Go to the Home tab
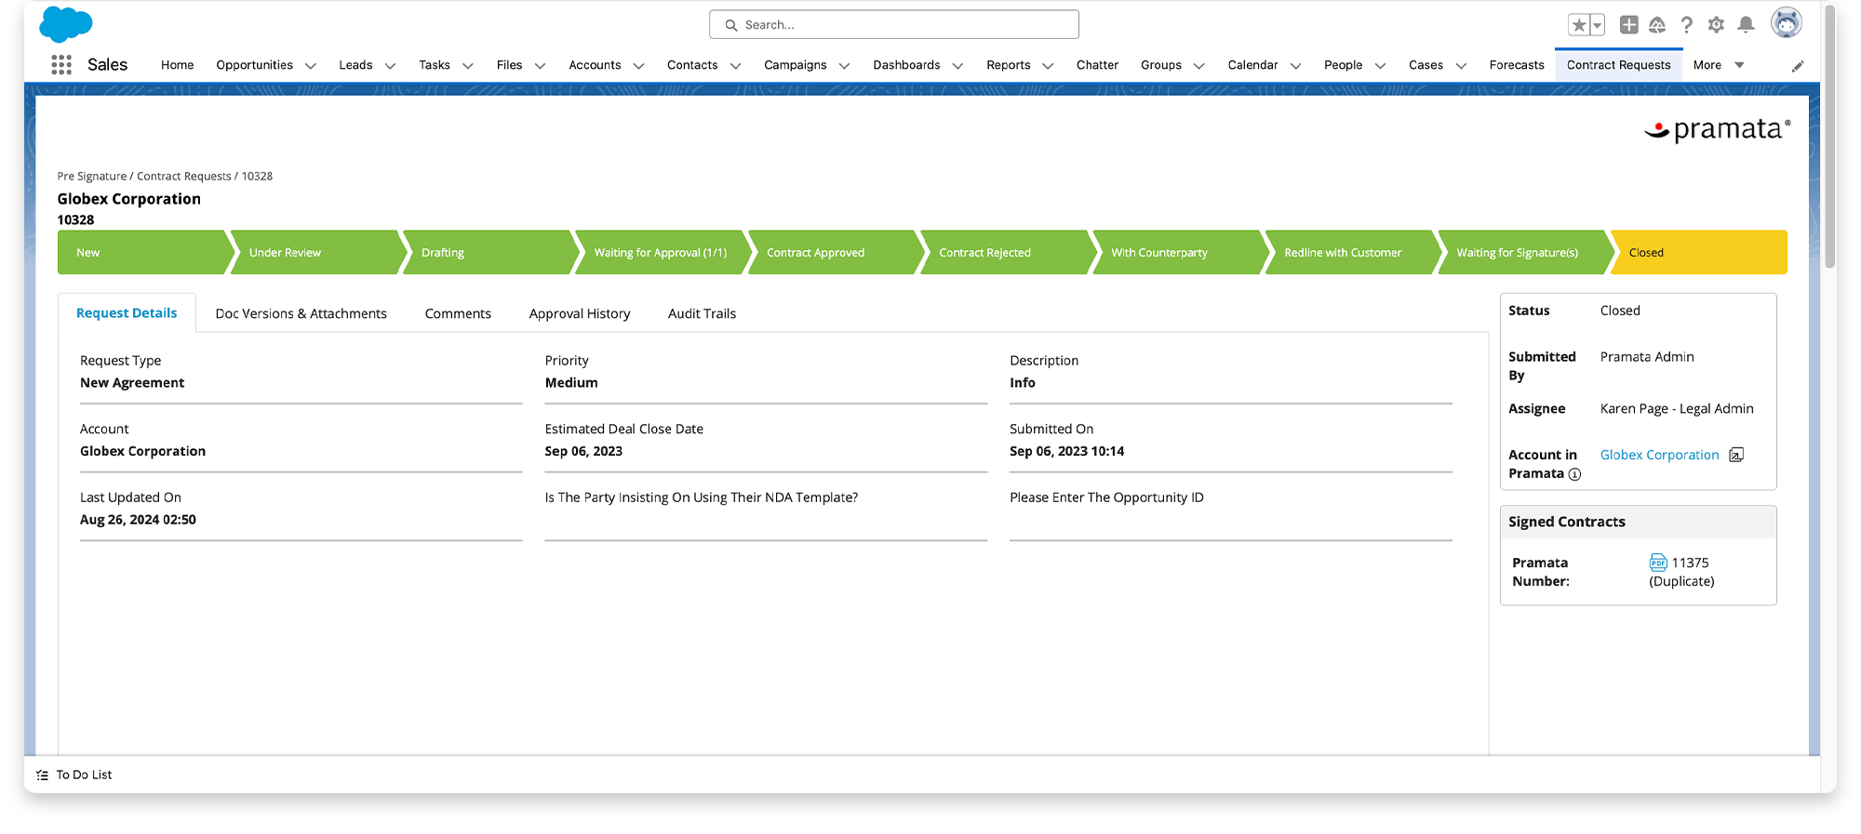1861x834 pixels. [177, 65]
